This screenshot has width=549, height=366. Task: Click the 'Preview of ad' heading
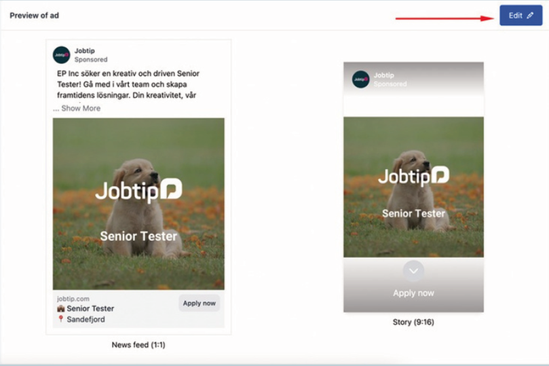[35, 16]
